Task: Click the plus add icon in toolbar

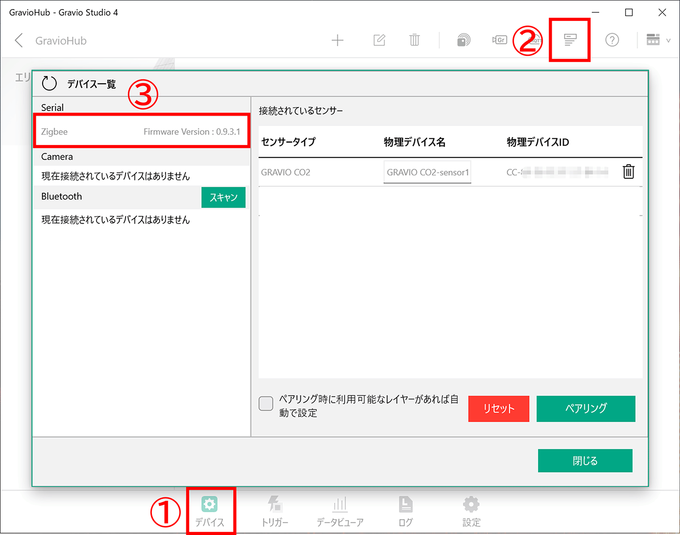Action: tap(337, 40)
